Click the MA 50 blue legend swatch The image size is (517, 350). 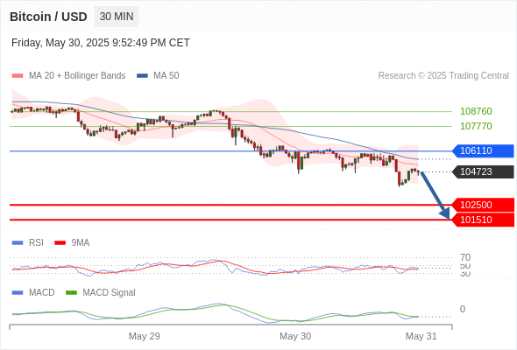(142, 76)
